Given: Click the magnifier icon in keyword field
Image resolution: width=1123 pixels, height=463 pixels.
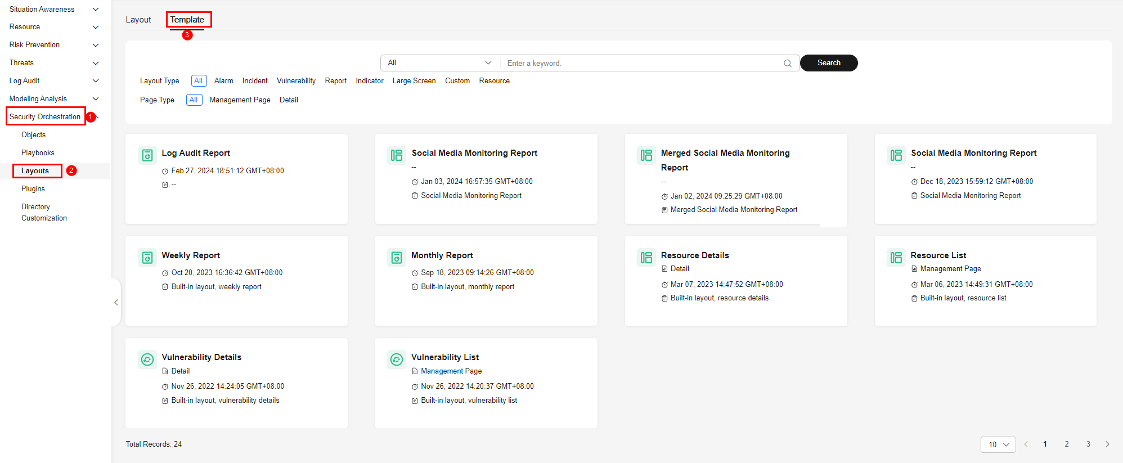Looking at the screenshot, I should point(787,64).
